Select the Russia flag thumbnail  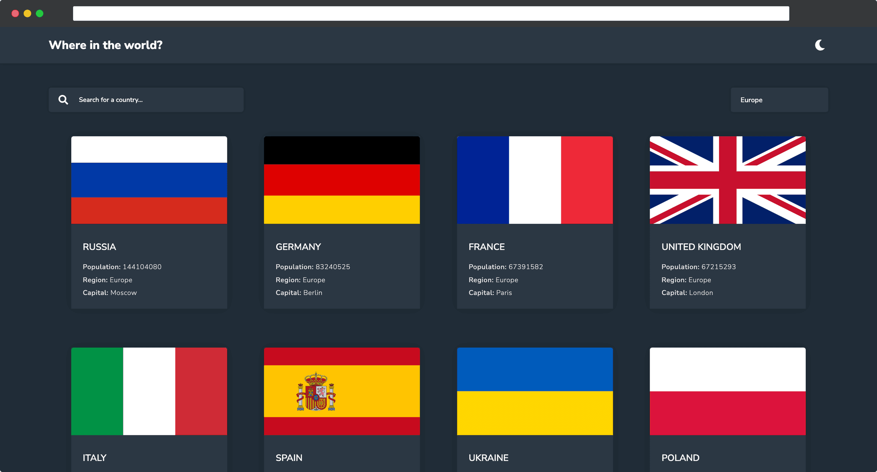(149, 180)
